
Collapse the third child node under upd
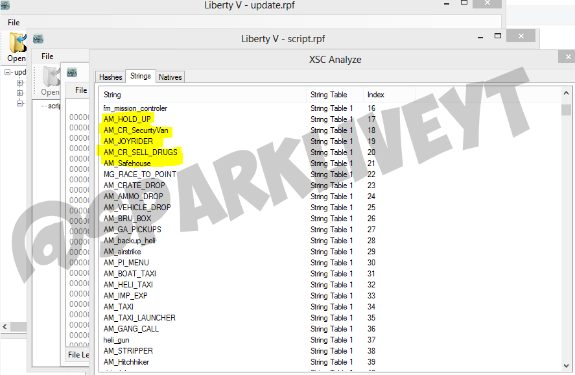[19, 103]
